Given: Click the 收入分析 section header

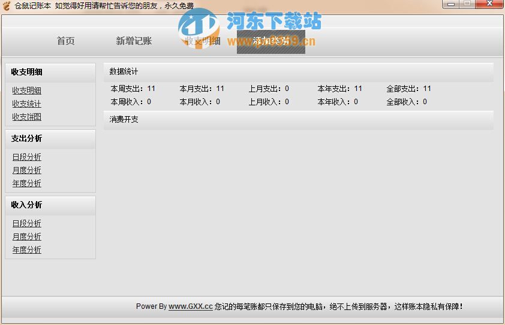Looking at the screenshot, I should [50, 205].
